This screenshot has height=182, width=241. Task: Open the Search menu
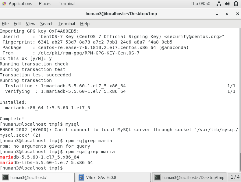[47, 24]
